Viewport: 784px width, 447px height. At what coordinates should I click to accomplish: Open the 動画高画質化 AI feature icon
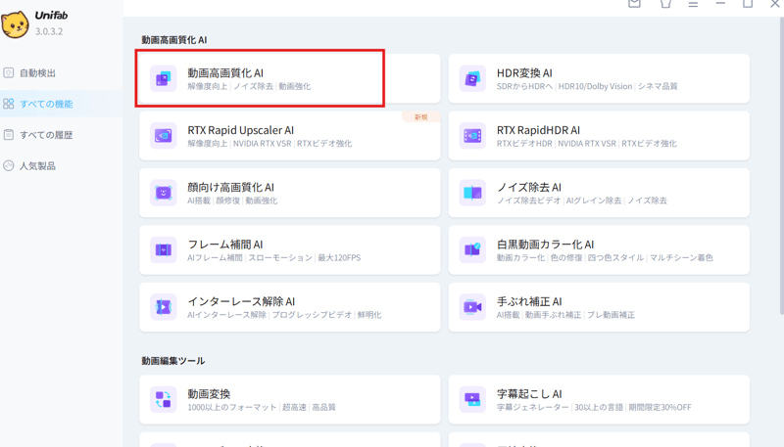pyautogui.click(x=164, y=78)
